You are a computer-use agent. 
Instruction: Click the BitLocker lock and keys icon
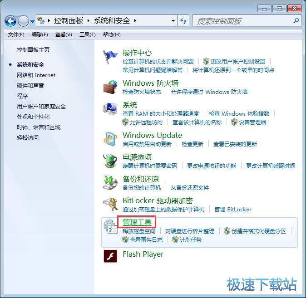click(110, 205)
